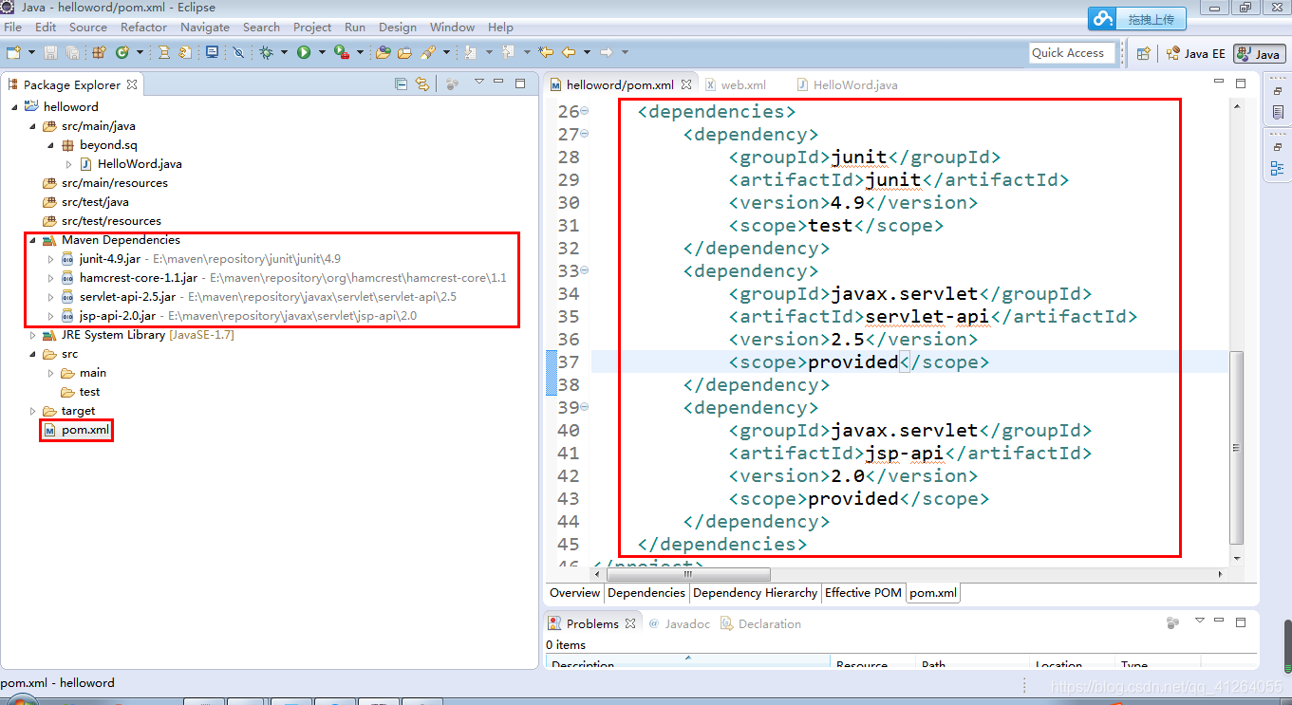Select the pom.xml file in Package Explorer

click(85, 430)
